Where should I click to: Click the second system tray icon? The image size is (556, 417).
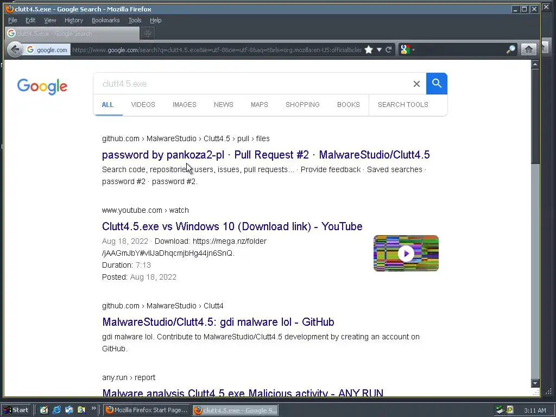point(510,409)
